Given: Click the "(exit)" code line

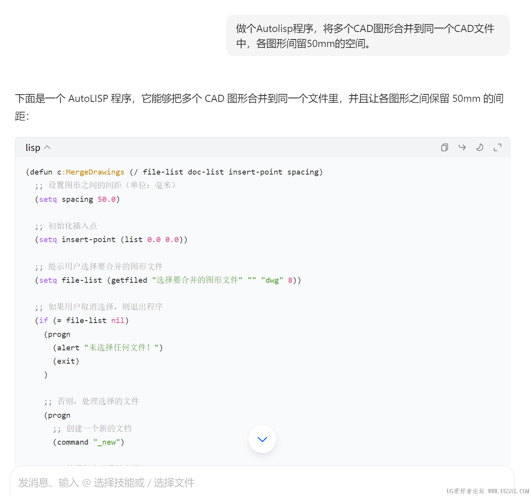Looking at the screenshot, I should pos(66,361).
